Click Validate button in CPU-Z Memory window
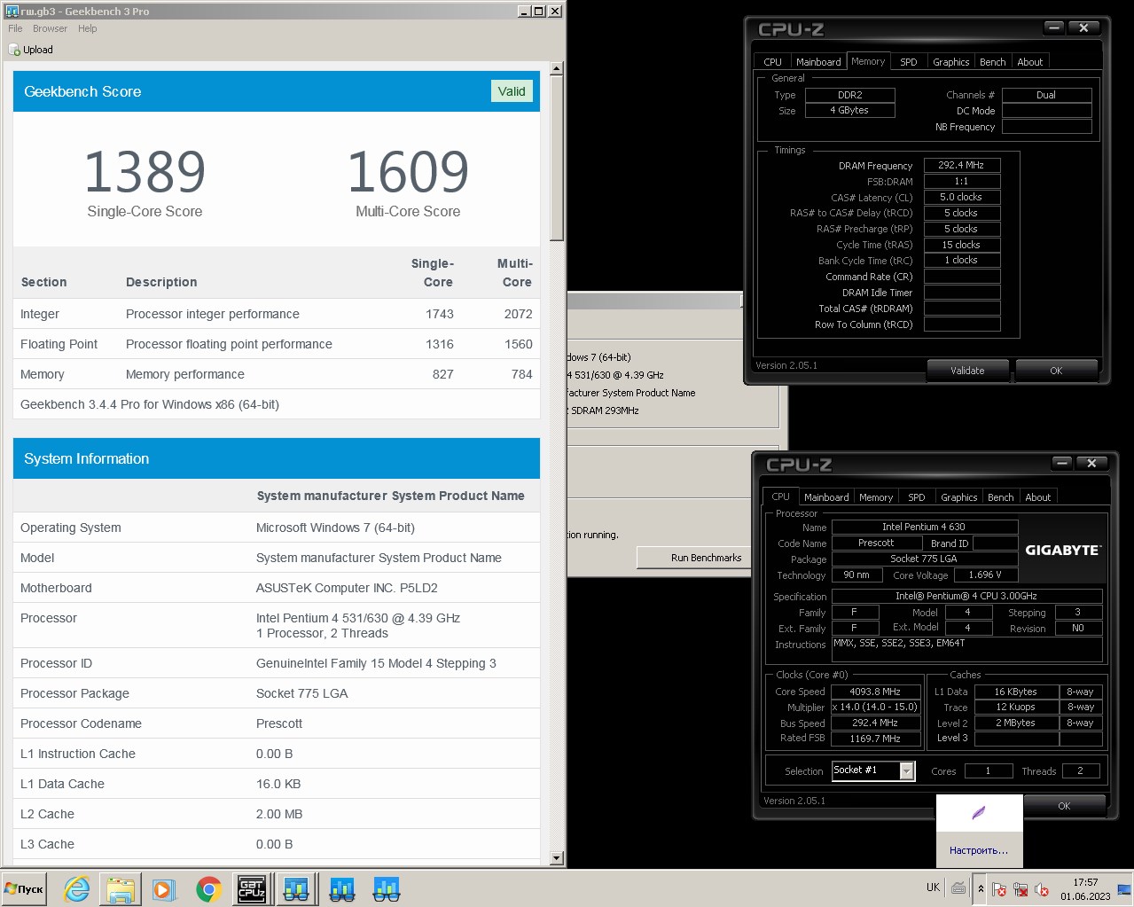The height and width of the screenshot is (907, 1134). tap(967, 371)
